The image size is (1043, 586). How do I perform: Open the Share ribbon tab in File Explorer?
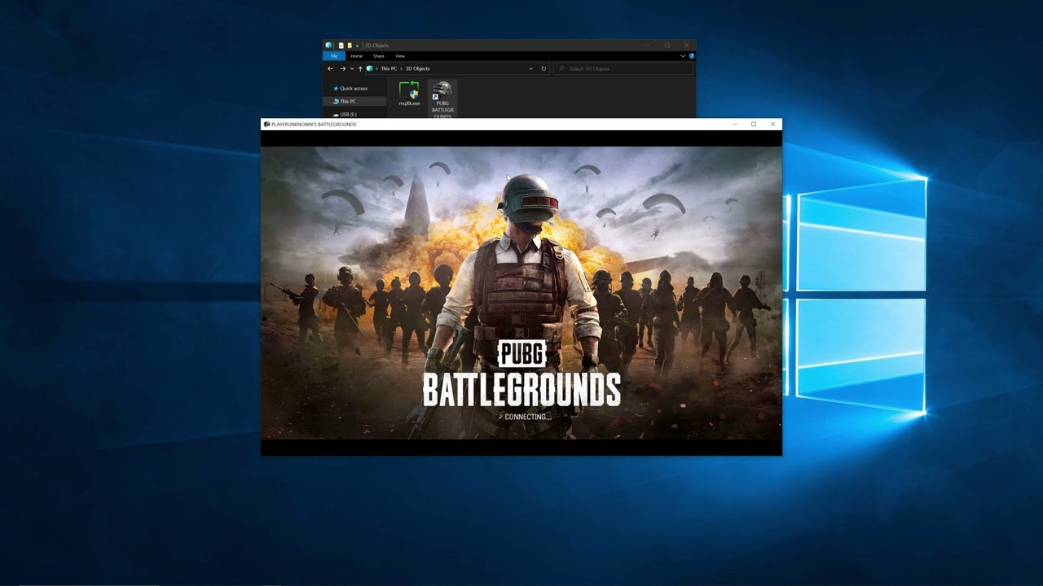tap(379, 56)
